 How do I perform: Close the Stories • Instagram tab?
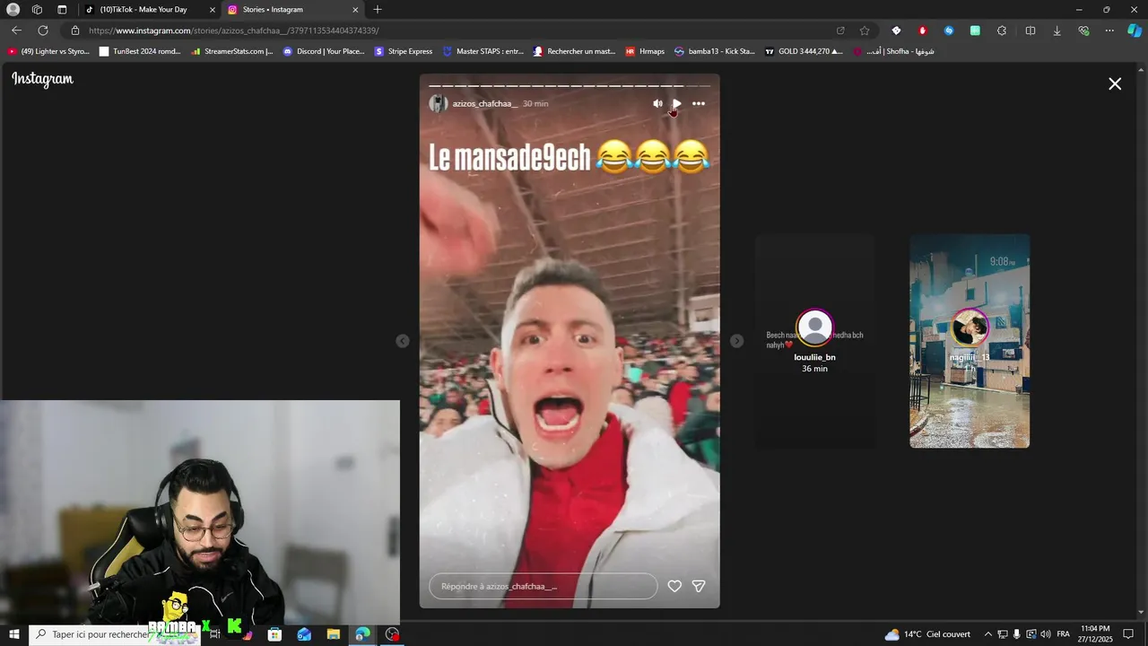coord(355,9)
